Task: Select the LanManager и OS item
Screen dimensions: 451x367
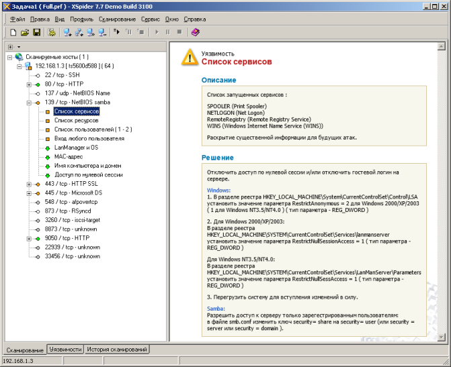Action: [76, 148]
